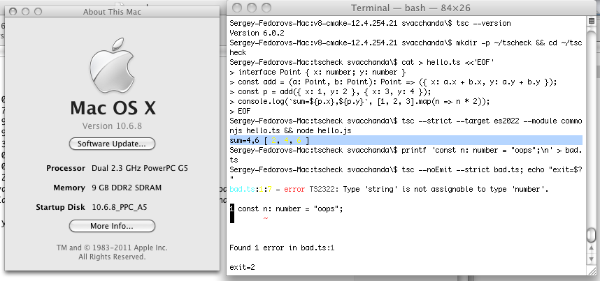Click the tsc --version command line
This screenshot has width=600, height=281.
(x=370, y=23)
